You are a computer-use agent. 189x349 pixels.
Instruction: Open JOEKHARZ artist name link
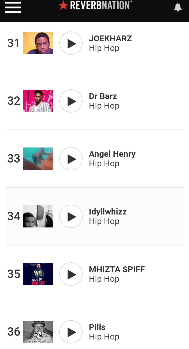pyautogui.click(x=110, y=39)
